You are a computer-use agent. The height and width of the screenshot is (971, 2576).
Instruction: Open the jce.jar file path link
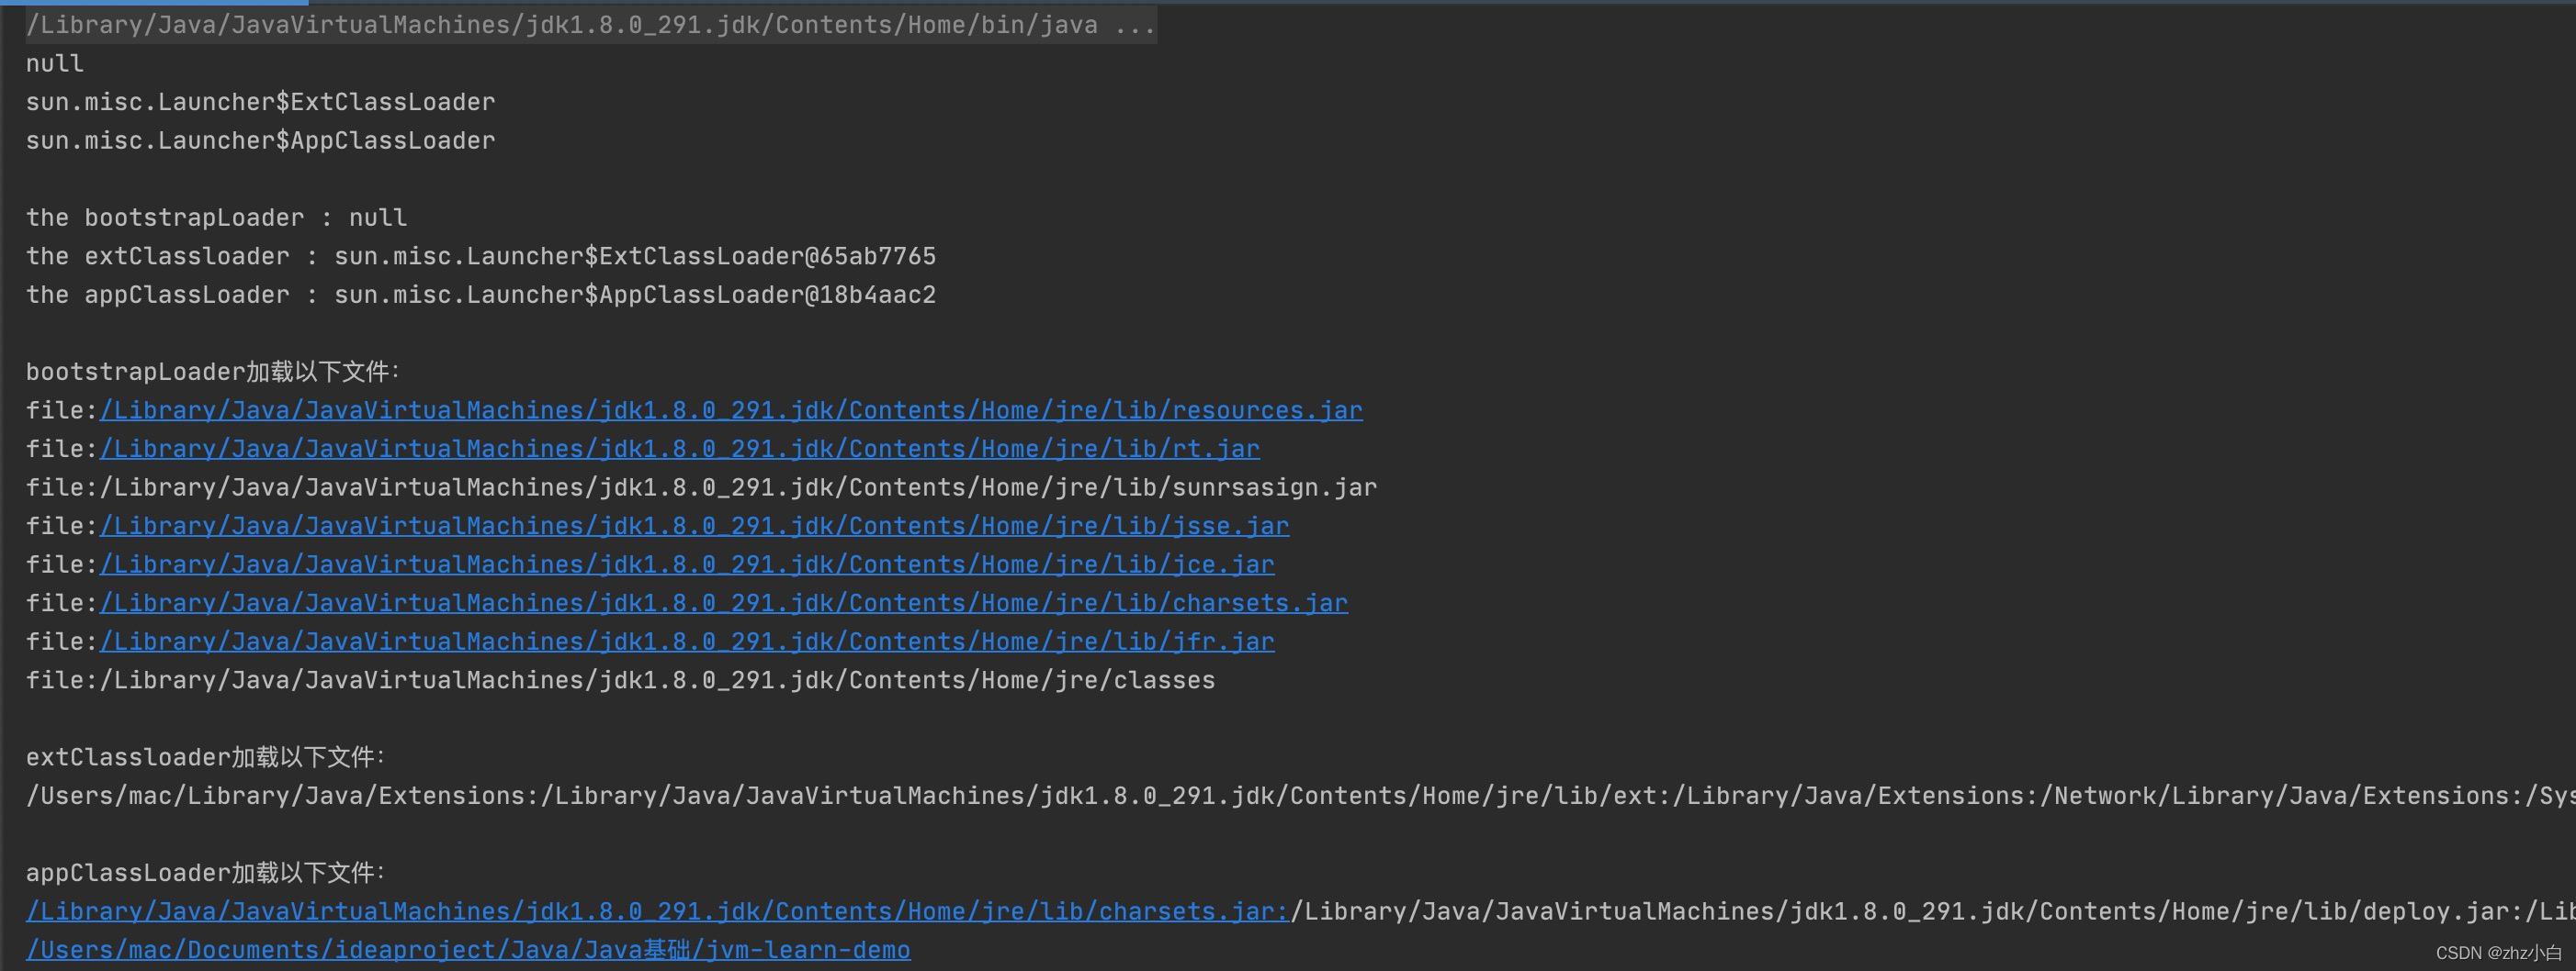pyautogui.click(x=687, y=565)
